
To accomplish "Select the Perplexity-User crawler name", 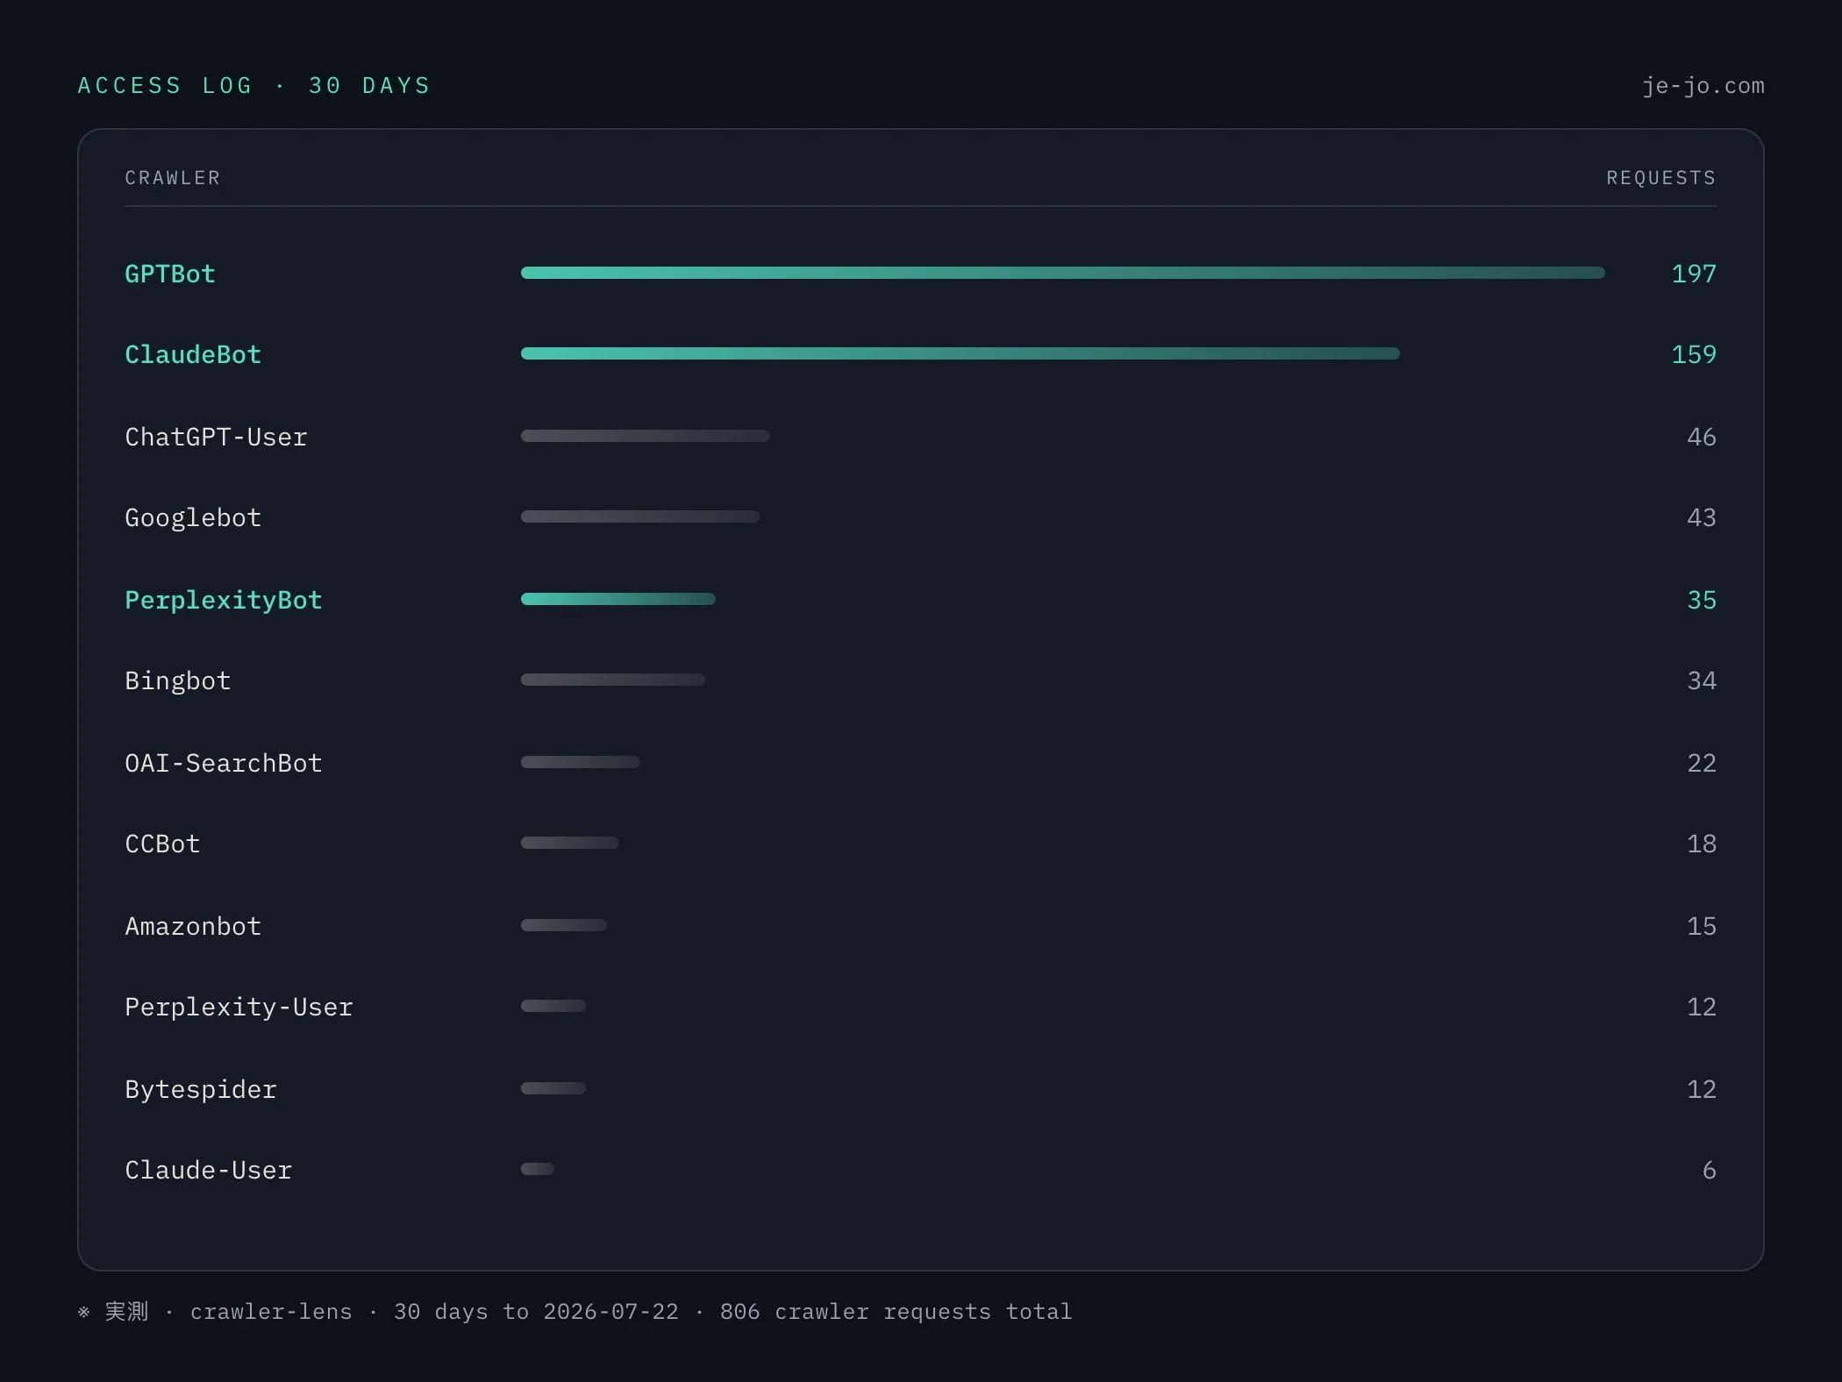I will (x=239, y=1007).
